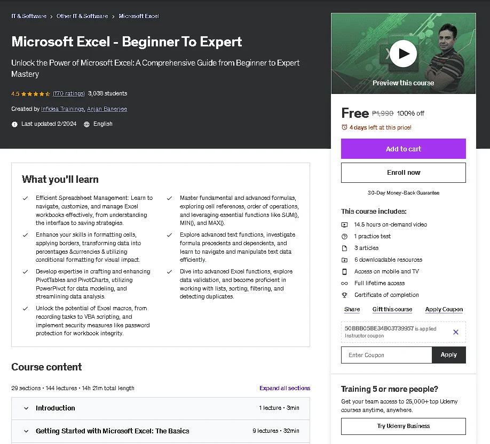Click the 'What you'll learn' heading
490x444 pixels.
click(x=60, y=180)
